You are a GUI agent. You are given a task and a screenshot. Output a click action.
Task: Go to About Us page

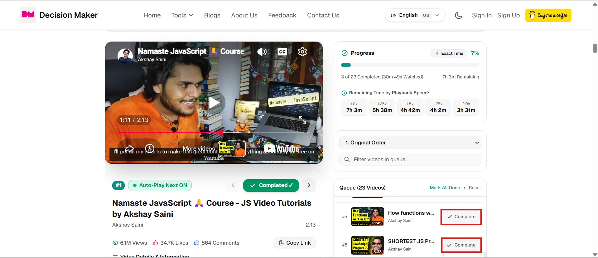(244, 15)
